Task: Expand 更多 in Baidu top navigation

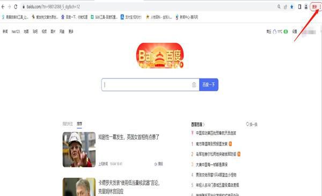Action: [71, 32]
